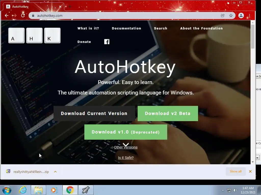This screenshot has height=195, width=261.
Task: Show hidden system tray icons
Action: 223,190
